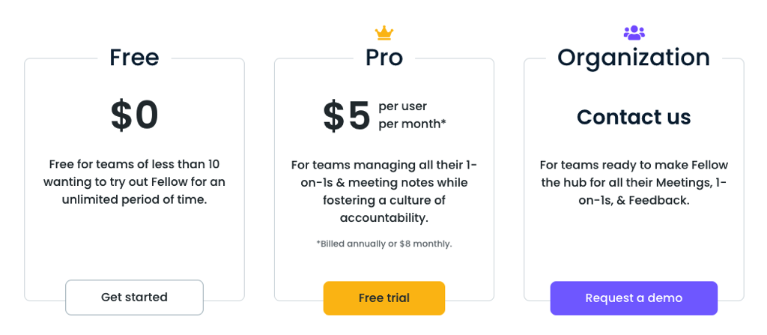Select the Organization plan heading

click(x=634, y=58)
